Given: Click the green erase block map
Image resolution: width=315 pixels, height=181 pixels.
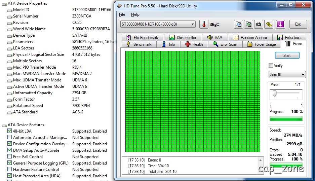Looking at the screenshot, I should click(x=193, y=101).
